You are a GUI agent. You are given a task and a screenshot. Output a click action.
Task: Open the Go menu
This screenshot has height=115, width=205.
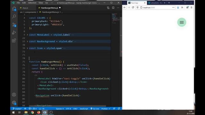pyautogui.click(x=47, y=3)
